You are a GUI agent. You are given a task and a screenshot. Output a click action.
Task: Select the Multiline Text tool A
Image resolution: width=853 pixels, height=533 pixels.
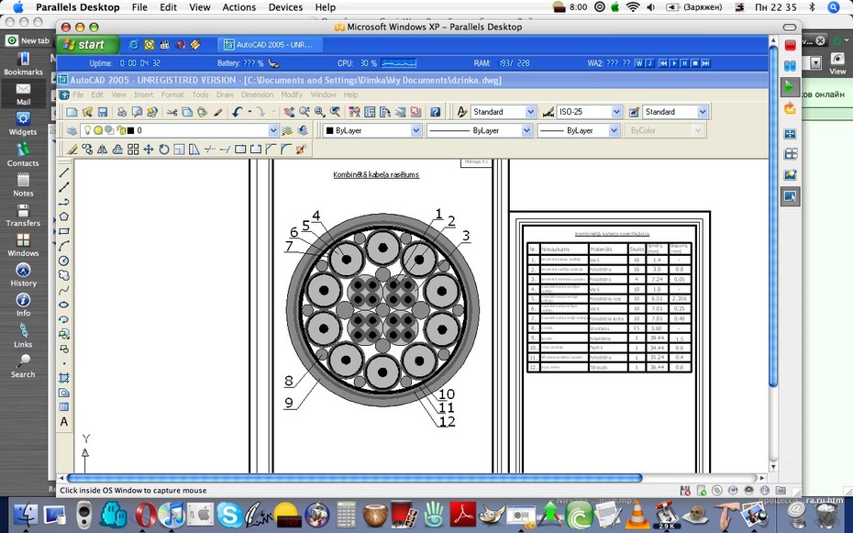[63, 421]
